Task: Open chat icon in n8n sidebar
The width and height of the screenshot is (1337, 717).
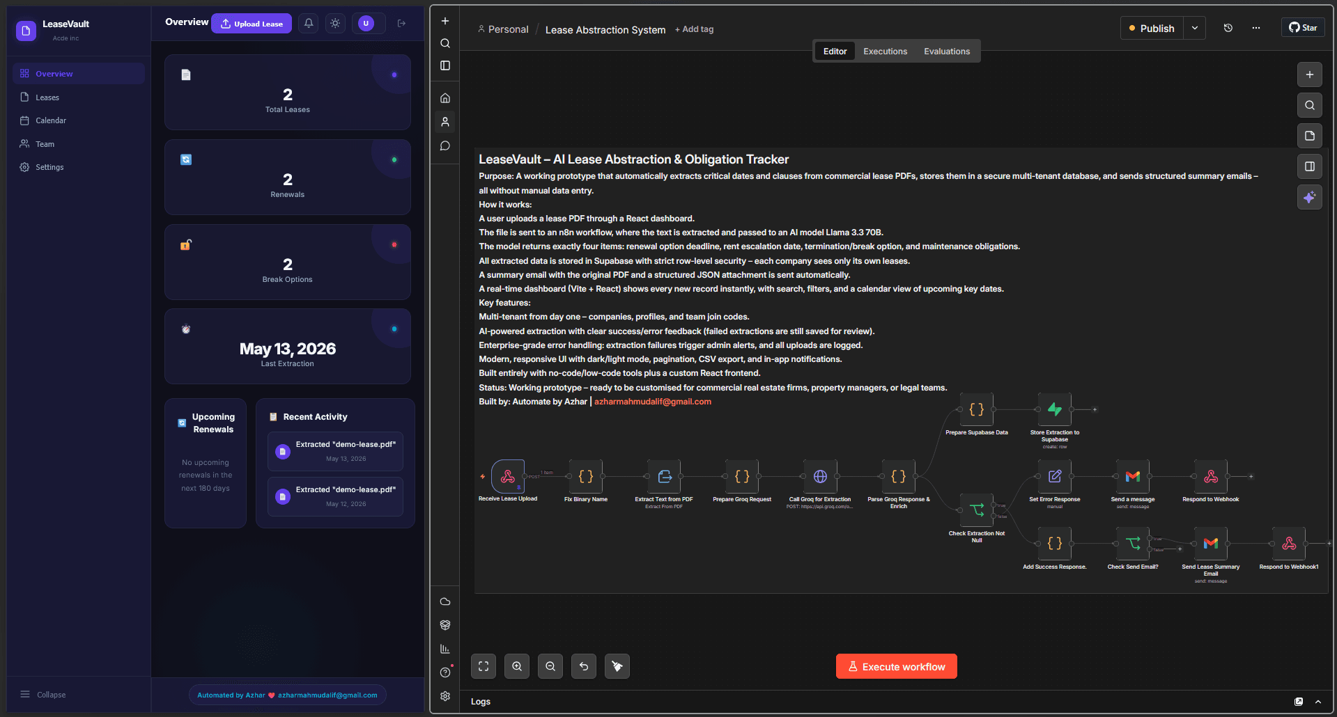Action: click(x=445, y=146)
